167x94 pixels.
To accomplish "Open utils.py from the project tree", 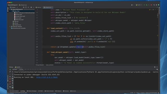I will pos(15,23).
